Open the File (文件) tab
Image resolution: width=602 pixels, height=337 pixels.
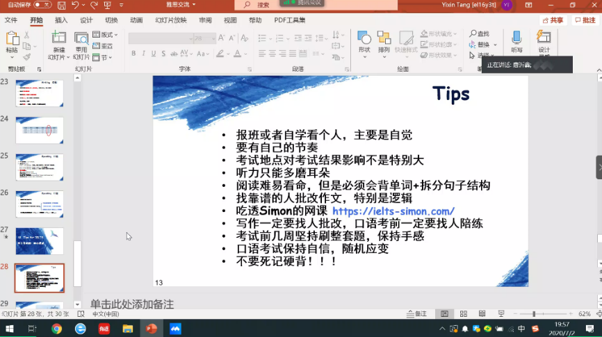point(10,20)
